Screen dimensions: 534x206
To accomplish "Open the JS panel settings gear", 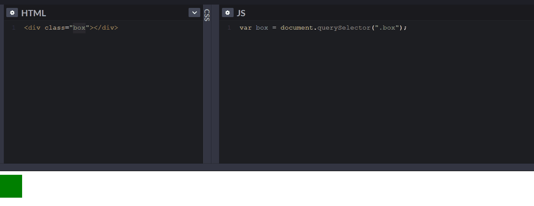I will click(228, 12).
